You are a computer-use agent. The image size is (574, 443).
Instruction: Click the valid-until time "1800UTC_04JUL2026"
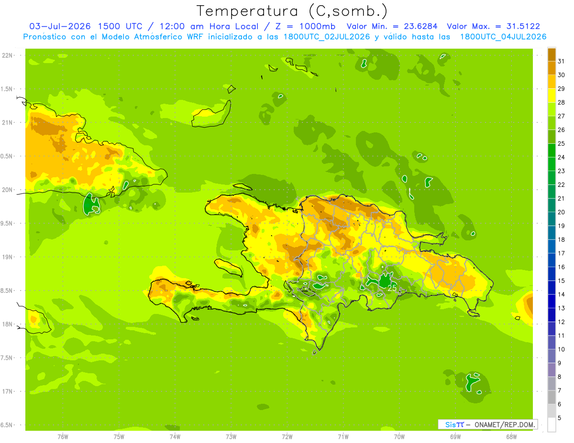click(503, 37)
